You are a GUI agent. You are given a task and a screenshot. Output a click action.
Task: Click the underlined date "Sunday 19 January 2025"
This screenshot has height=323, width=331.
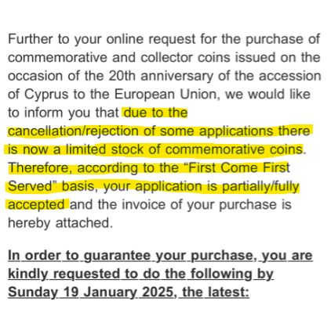pos(91,292)
